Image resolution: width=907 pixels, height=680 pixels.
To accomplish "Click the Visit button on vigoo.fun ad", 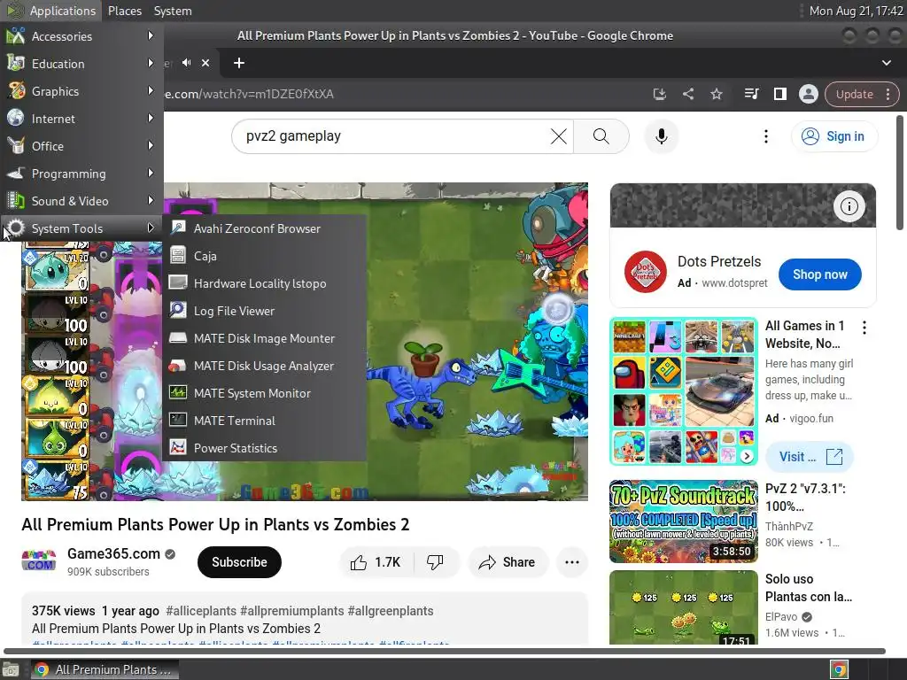I will 810,457.
